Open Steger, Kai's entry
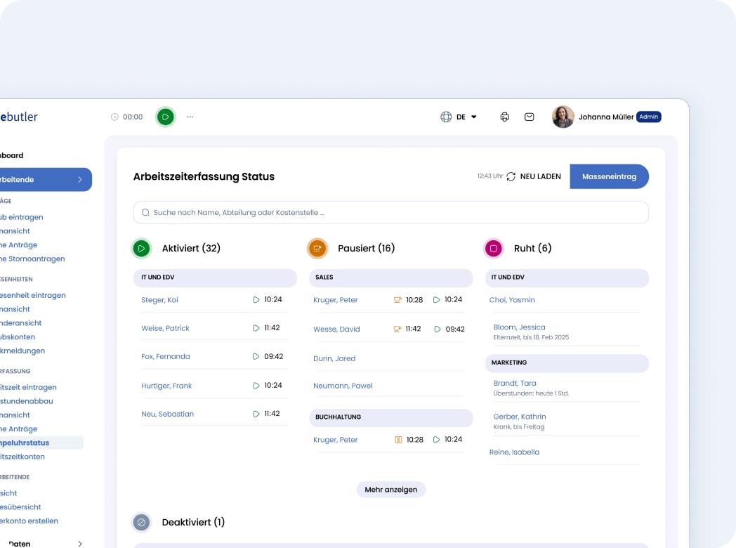The width and height of the screenshot is (736, 548). coord(159,299)
